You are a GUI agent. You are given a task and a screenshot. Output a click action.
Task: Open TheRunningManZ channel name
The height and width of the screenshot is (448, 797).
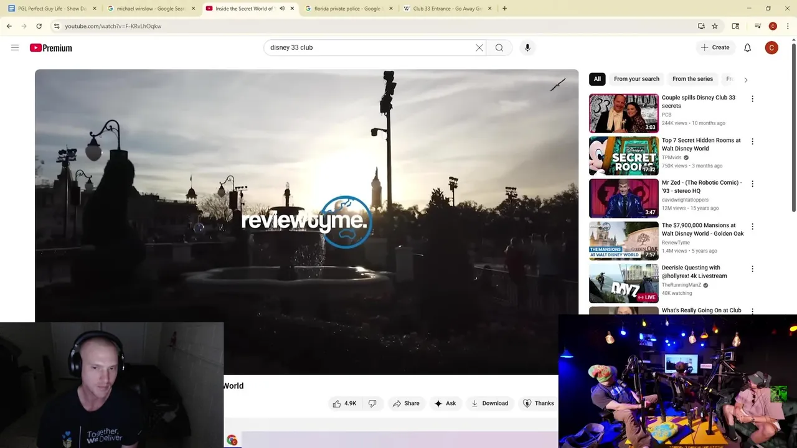coord(681,285)
